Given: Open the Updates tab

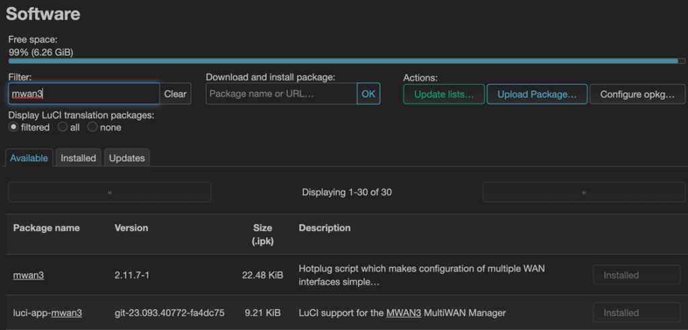Looking at the screenshot, I should click(x=127, y=158).
